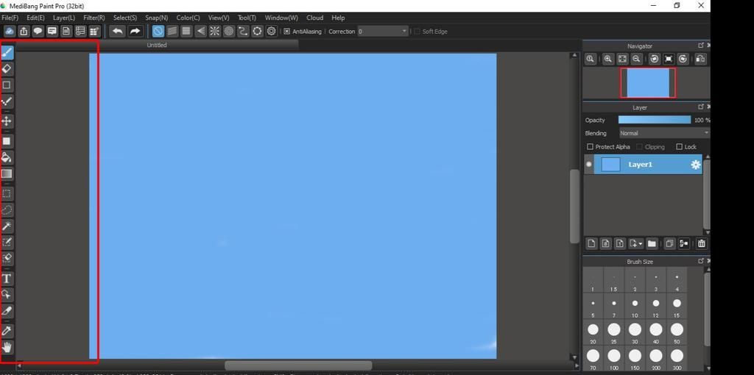
Task: Open the File menu
Action: click(x=10, y=18)
